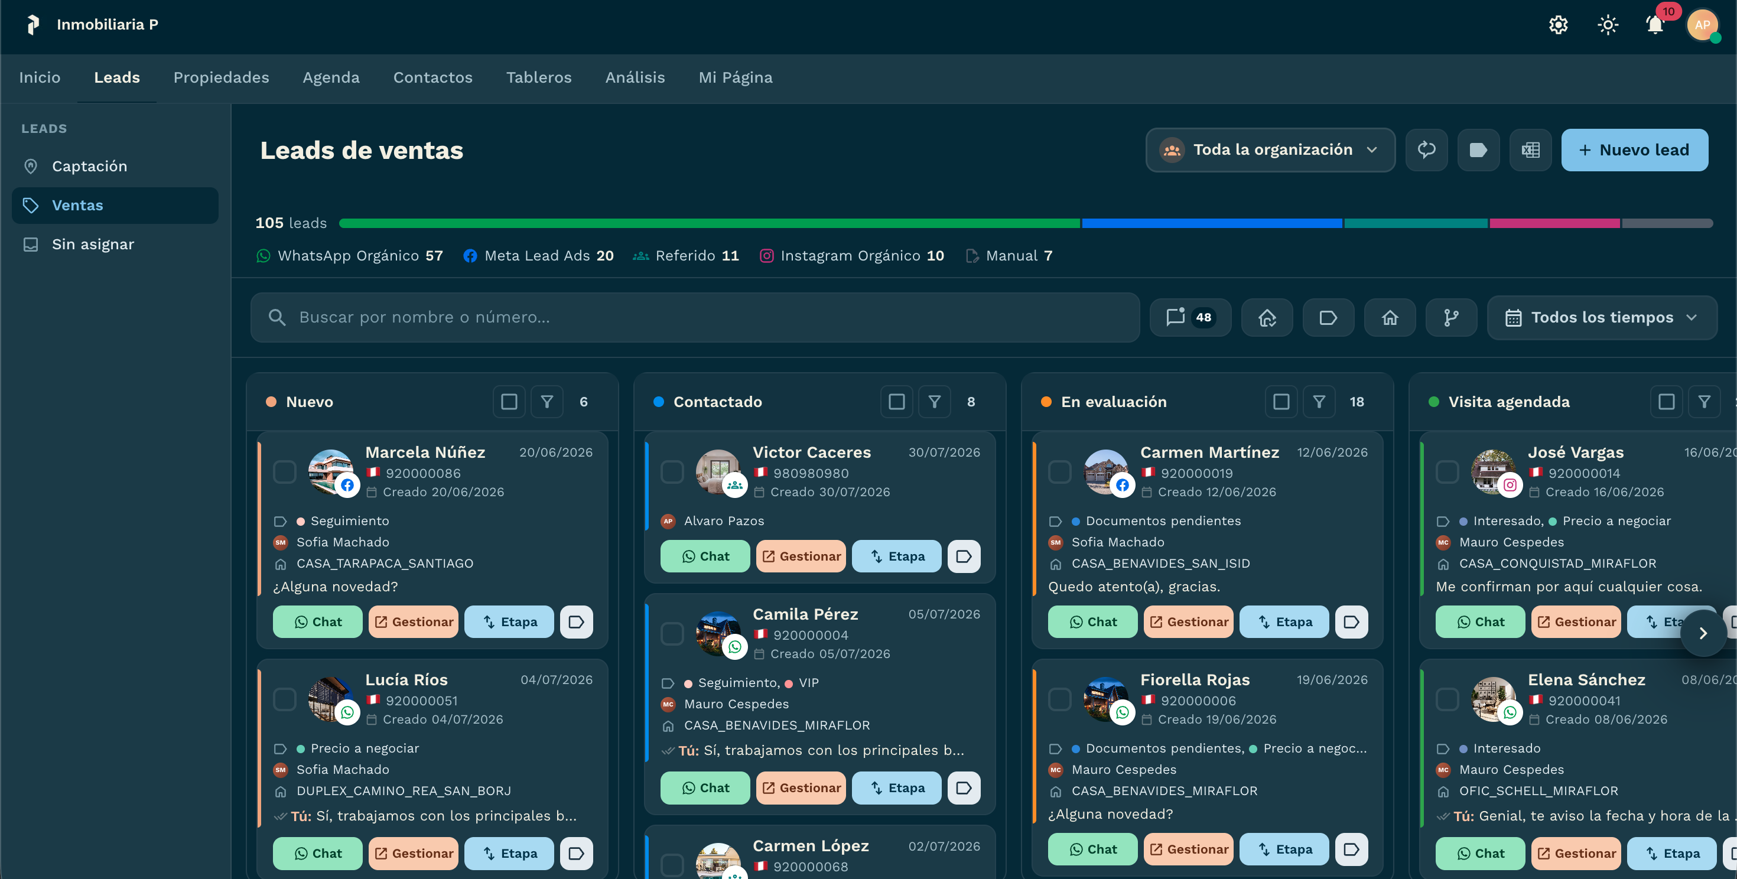Open notifications bell with 10 badge
The width and height of the screenshot is (1737, 879).
(x=1655, y=25)
